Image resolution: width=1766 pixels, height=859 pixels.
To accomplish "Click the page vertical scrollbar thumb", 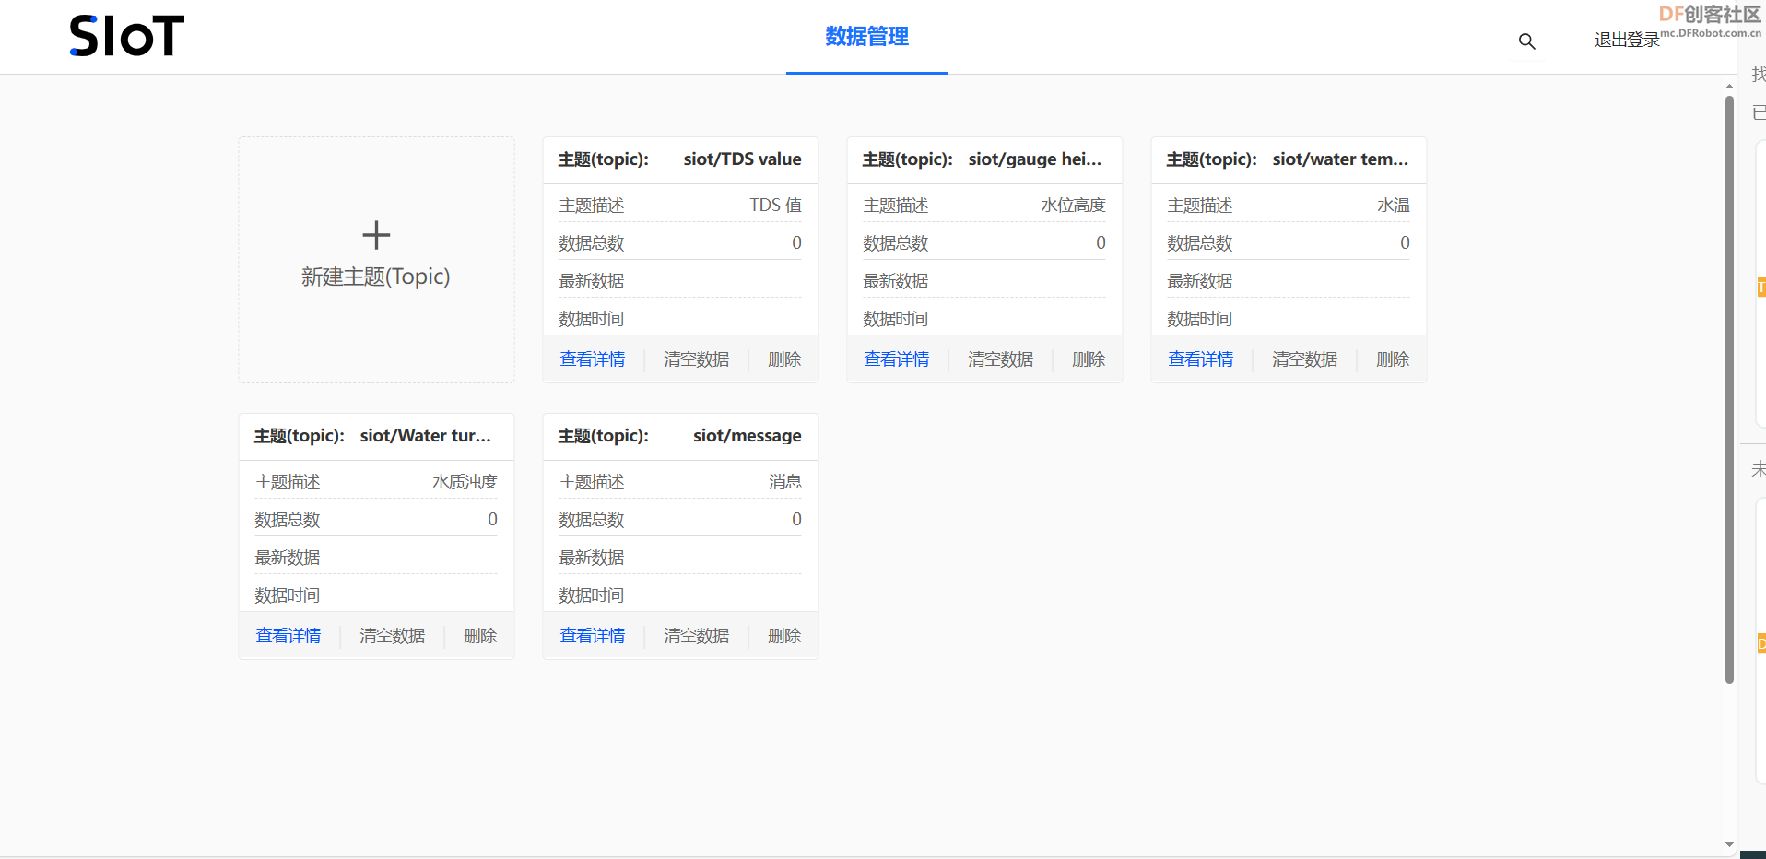I will [1729, 390].
